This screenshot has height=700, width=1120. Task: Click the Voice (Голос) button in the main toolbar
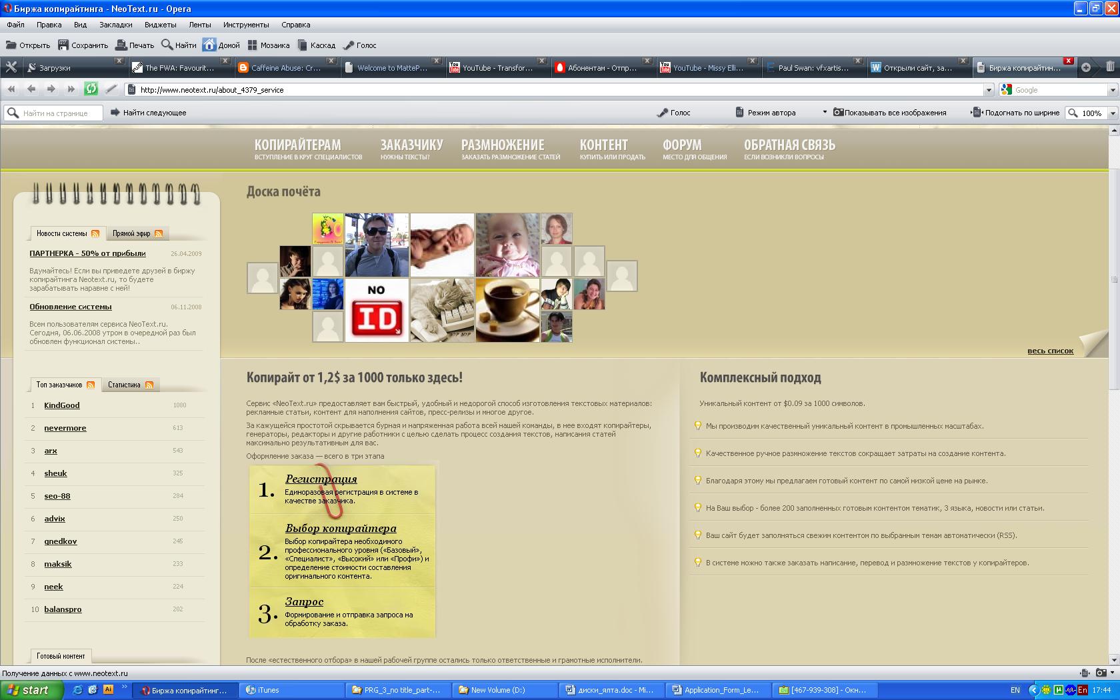coord(359,45)
